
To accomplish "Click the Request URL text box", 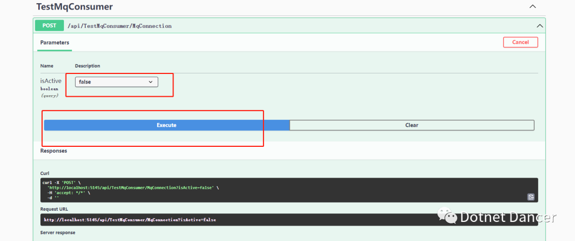I will pyautogui.click(x=289, y=220).
